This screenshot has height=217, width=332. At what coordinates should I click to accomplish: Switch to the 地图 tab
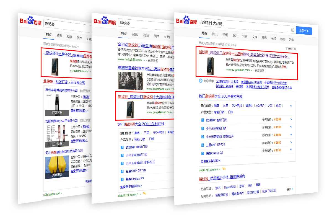[282, 39]
